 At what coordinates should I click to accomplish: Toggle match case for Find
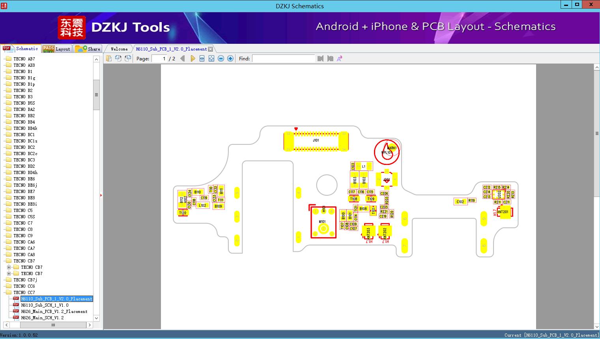point(340,58)
